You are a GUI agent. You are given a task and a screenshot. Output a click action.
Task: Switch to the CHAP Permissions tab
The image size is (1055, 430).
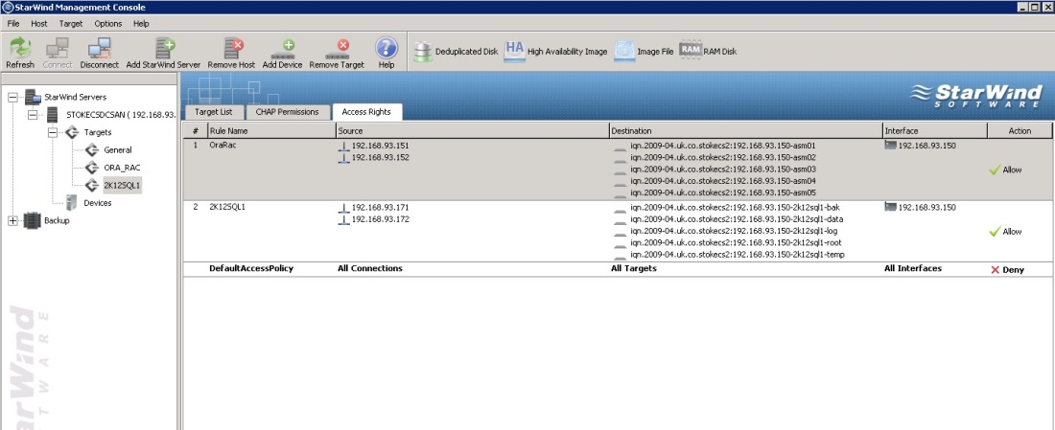288,112
